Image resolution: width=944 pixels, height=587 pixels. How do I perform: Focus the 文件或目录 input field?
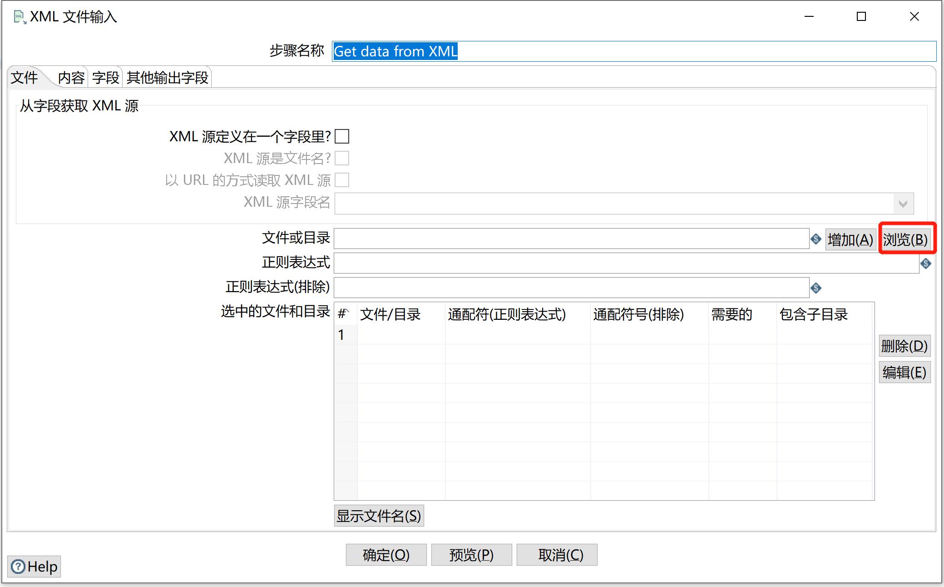coord(571,239)
